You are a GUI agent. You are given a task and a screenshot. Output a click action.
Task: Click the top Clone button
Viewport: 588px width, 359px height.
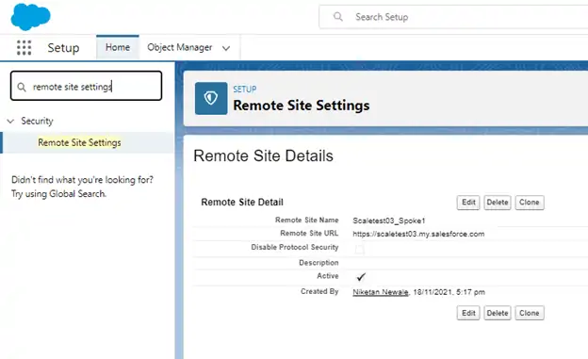530,203
